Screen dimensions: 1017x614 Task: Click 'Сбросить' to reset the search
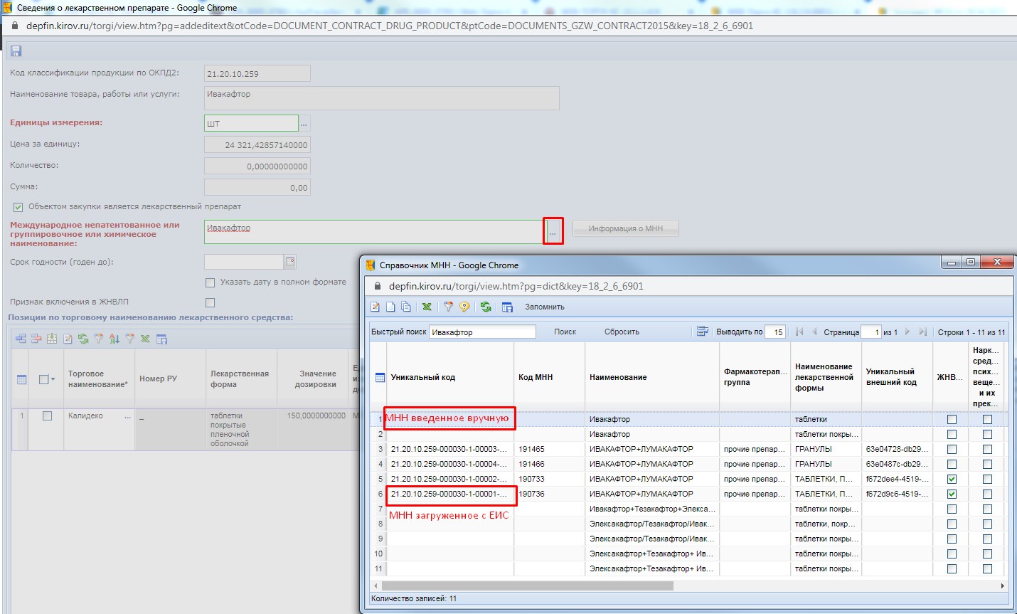(x=622, y=332)
